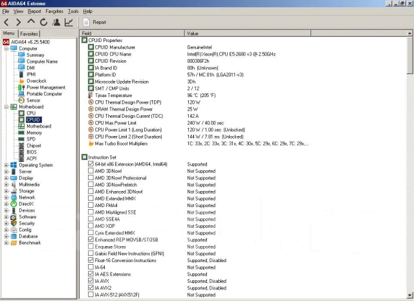Toggle AMD 3DNow! Professional checkbox
The image size is (414, 301).
coord(91,177)
